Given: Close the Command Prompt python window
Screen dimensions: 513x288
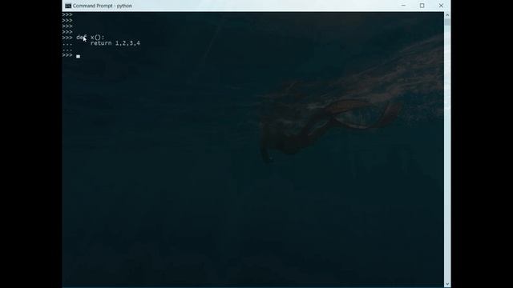Looking at the screenshot, I should 441,6.
